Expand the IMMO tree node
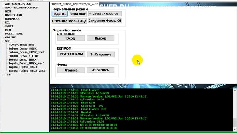Viewport: 237px width, 133px height. tap(3, 26)
